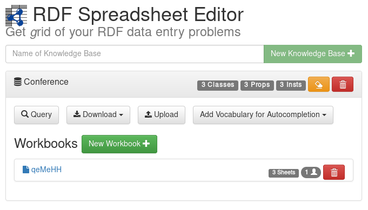368x210 pixels.
Task: Click the magnifier icon on Query button
Action: coord(25,114)
